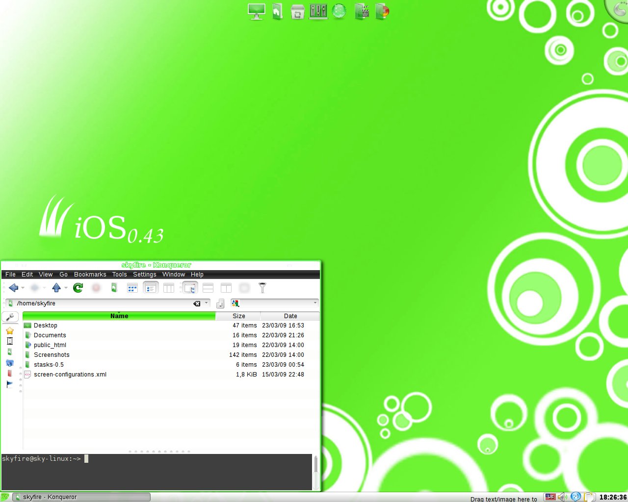Navigate up one folder with the up arrow

[x=56, y=288]
